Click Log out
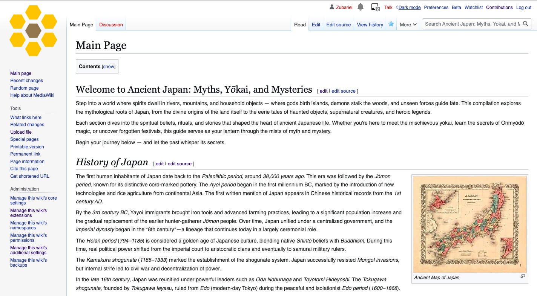 pyautogui.click(x=523, y=8)
